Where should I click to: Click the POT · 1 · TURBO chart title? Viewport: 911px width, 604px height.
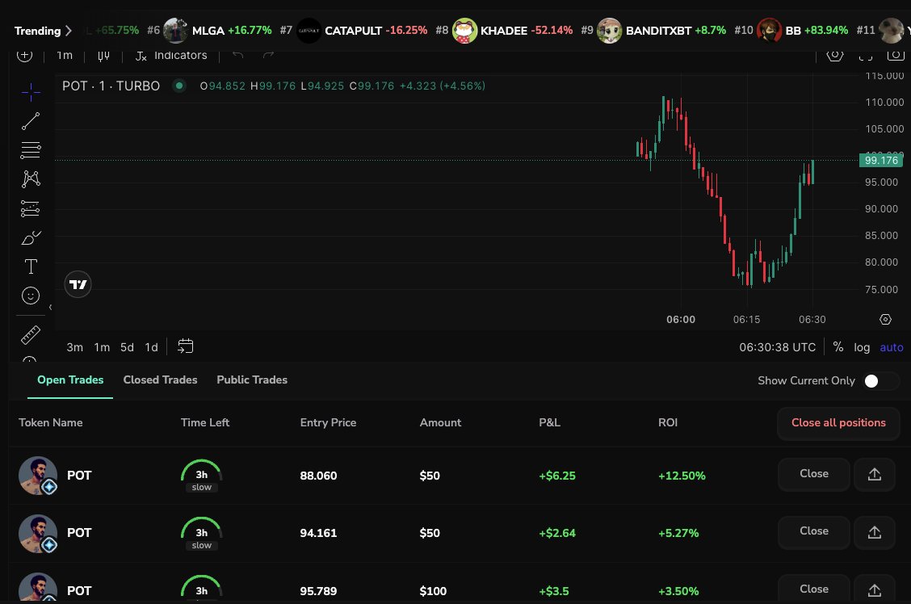[x=111, y=86]
